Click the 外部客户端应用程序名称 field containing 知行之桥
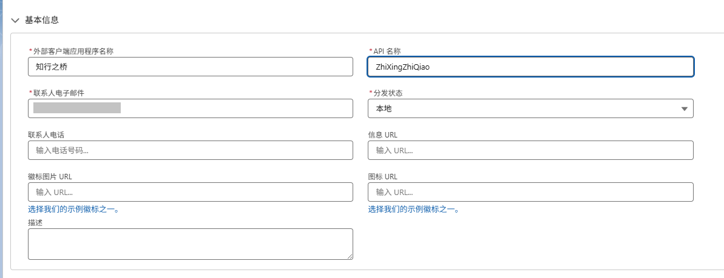The image size is (724, 278). 190,67
